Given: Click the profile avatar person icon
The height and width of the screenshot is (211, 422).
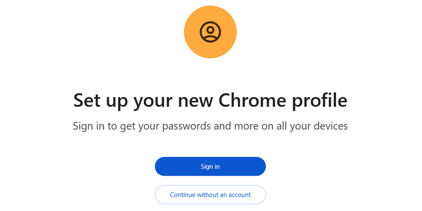Looking at the screenshot, I should pos(210,32).
